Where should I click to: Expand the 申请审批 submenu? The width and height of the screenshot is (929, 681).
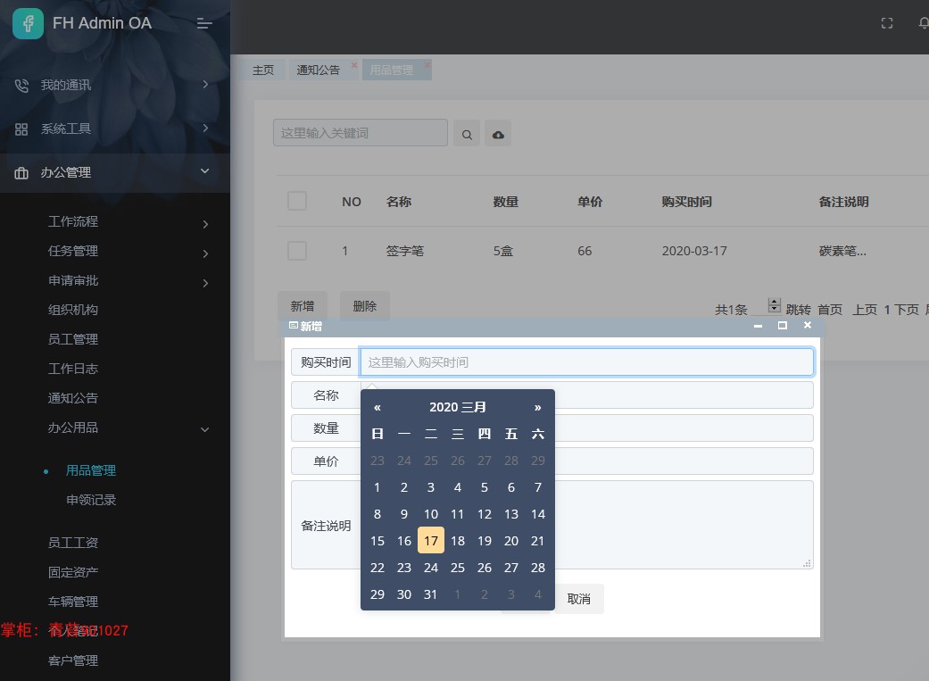click(x=205, y=283)
